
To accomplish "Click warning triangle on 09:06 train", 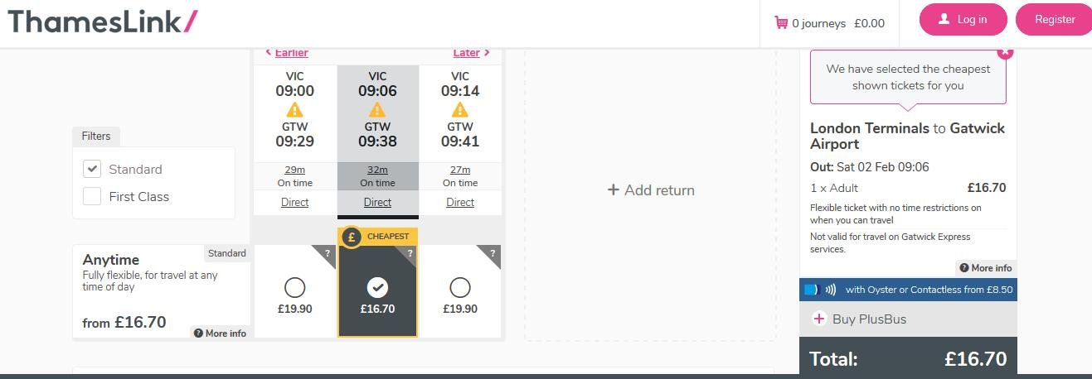I will pyautogui.click(x=377, y=110).
